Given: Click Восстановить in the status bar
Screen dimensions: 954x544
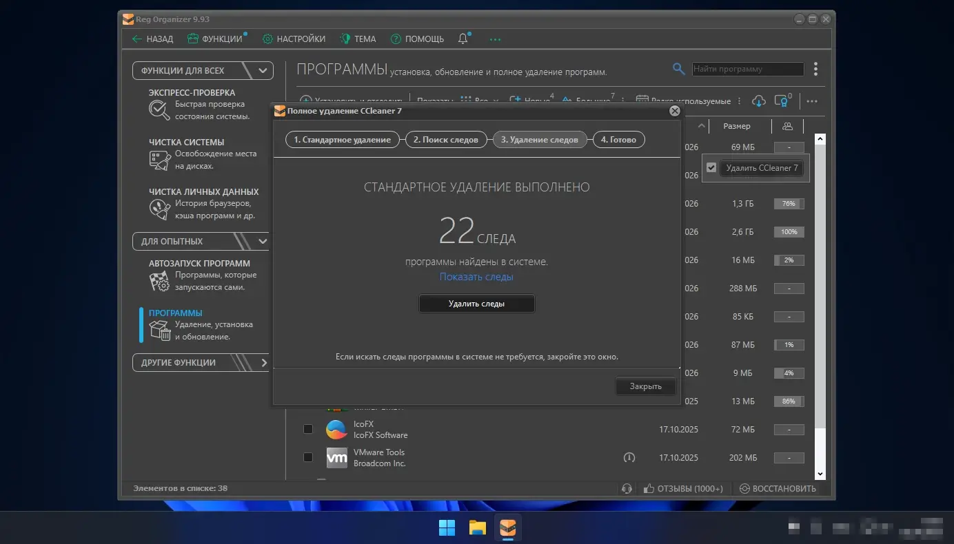Looking at the screenshot, I should 778,488.
